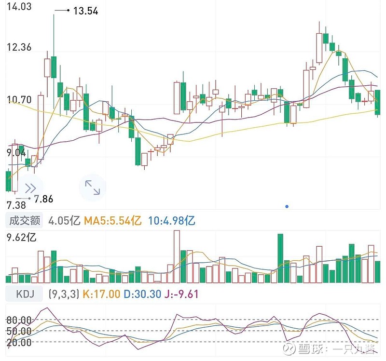Click the tallest green volume bar
The image size is (386, 361).
pyautogui.click(x=280, y=258)
